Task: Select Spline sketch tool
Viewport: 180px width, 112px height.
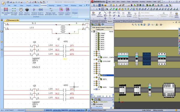Action: point(114,13)
